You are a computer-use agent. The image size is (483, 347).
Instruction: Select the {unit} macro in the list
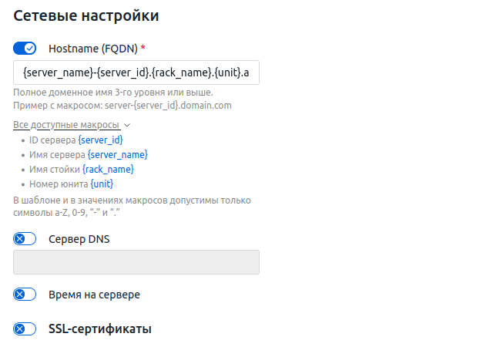[102, 184]
